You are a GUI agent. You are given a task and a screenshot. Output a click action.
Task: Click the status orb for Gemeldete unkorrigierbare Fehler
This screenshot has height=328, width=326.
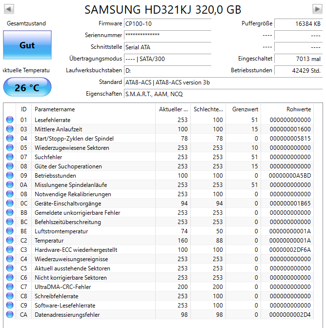(10, 212)
